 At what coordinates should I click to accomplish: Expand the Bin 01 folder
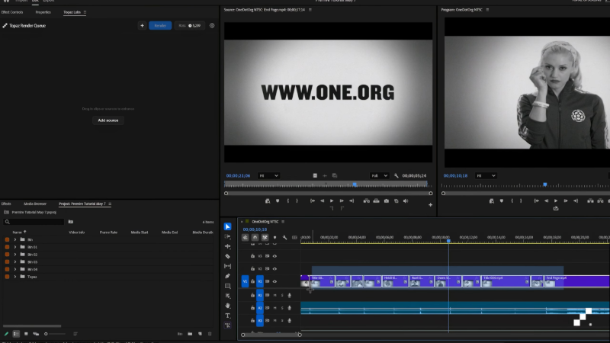(x=15, y=247)
